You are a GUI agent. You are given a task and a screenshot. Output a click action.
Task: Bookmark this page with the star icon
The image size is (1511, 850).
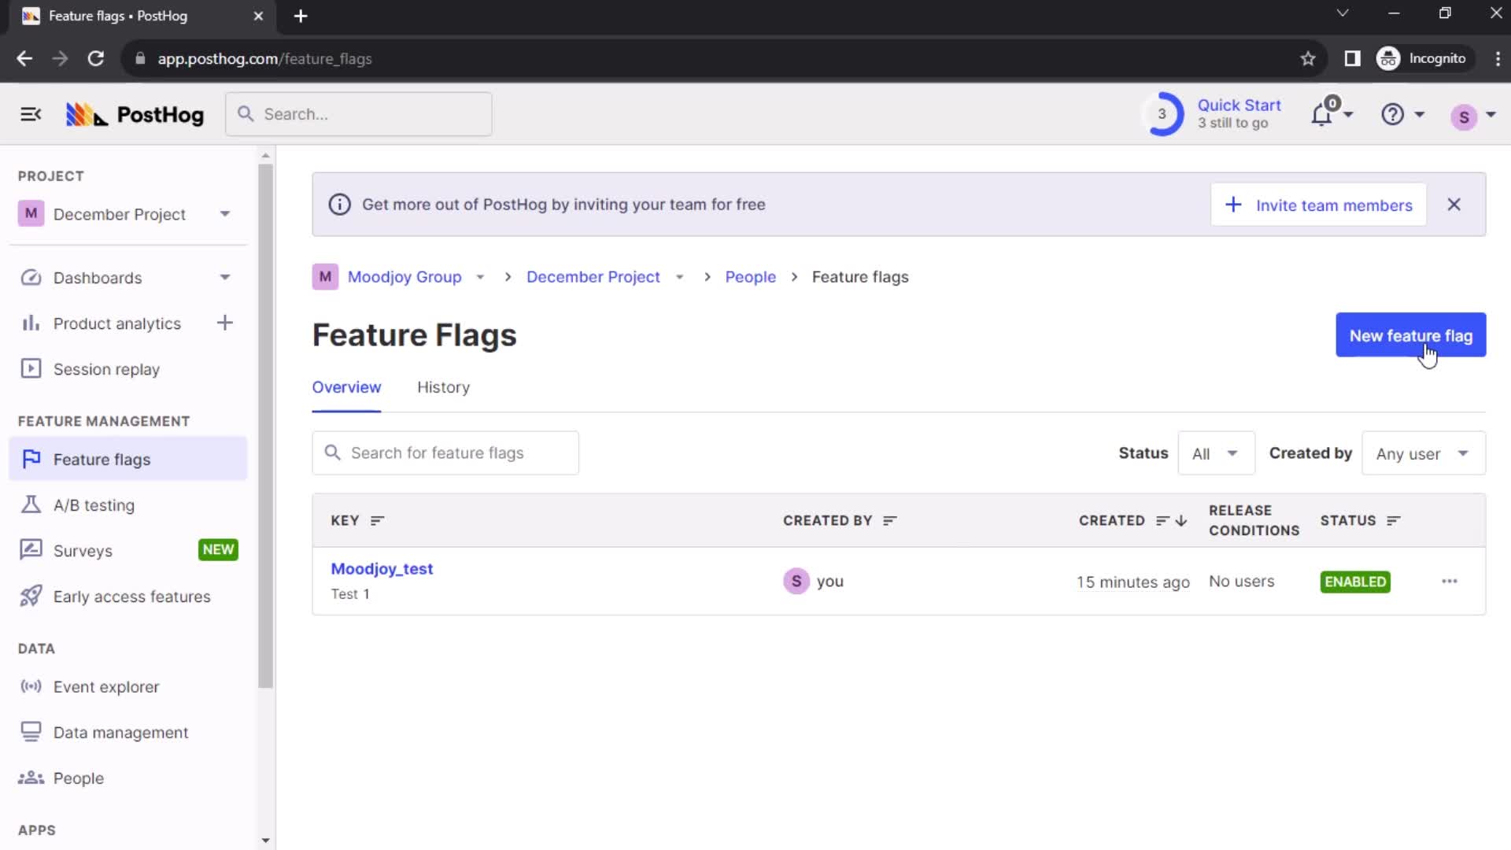coord(1307,59)
